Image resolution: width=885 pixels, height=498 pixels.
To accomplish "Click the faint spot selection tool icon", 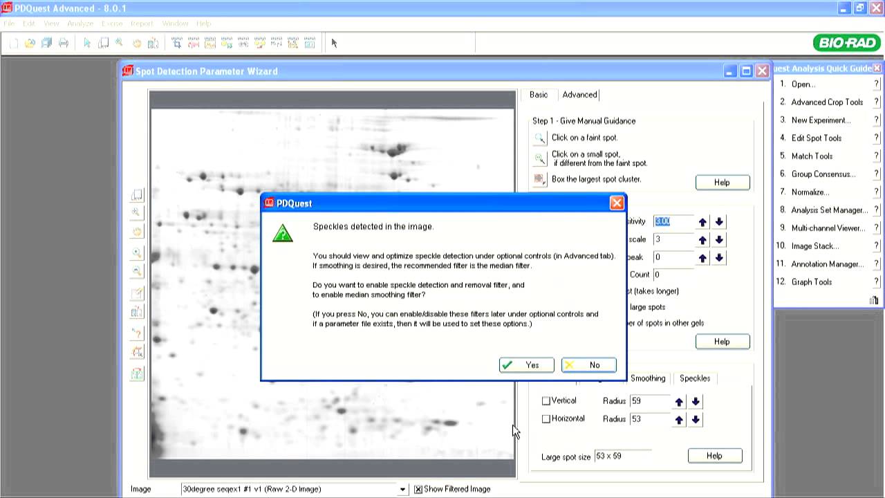I will [x=540, y=138].
